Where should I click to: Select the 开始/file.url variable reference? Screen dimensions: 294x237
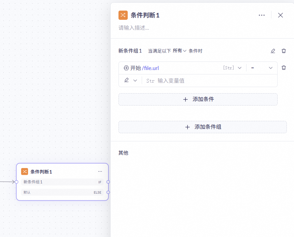pyautogui.click(x=144, y=68)
